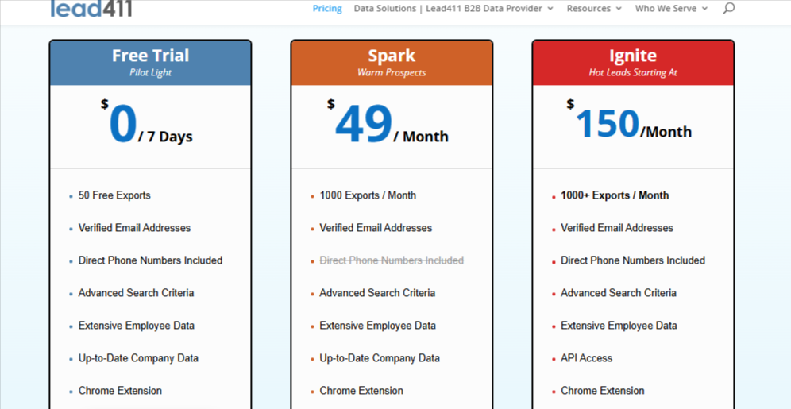Click Free Trial 'Advanced Search Criteria'
This screenshot has width=791, height=409.
click(x=137, y=293)
